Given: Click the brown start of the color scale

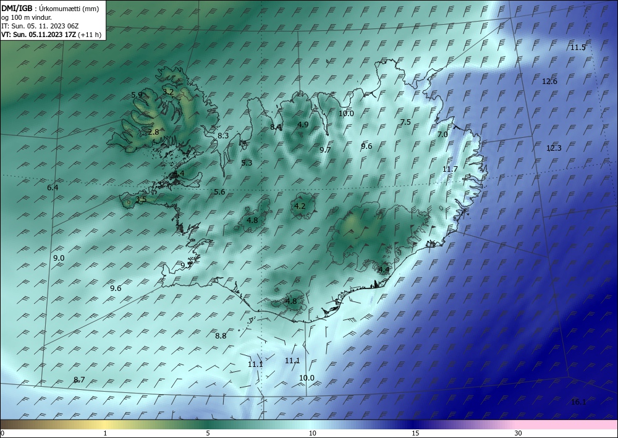Looking at the screenshot, I should 12,424.
